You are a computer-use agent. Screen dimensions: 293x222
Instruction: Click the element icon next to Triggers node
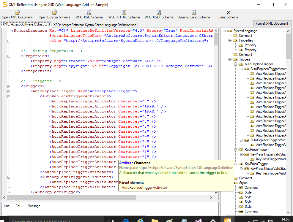(x=235, y=60)
